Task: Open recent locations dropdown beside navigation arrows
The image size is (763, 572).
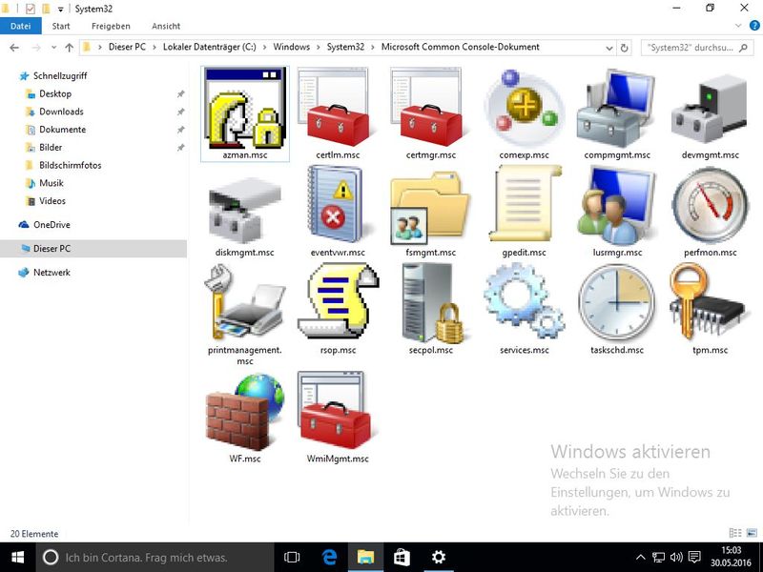Action: pyautogui.click(x=53, y=47)
